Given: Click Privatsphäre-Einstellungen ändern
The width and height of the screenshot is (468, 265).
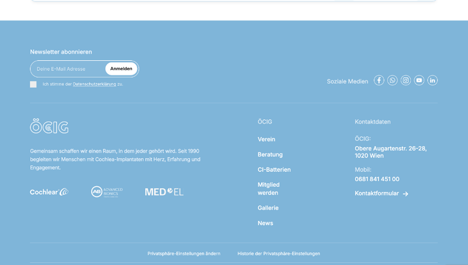Looking at the screenshot, I should [184, 254].
